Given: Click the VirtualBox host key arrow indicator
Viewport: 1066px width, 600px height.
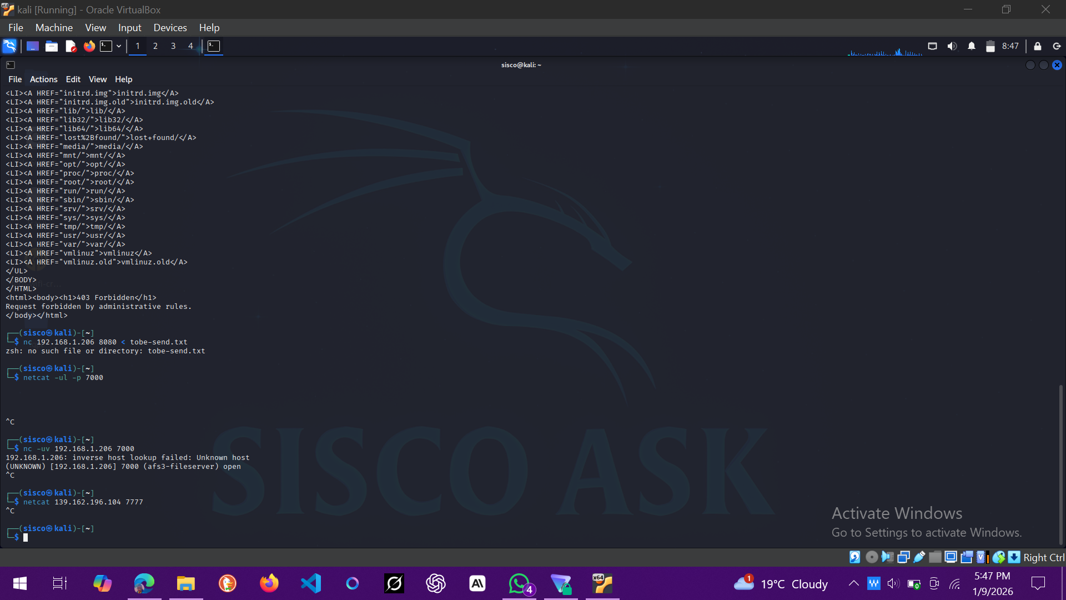Looking at the screenshot, I should point(1014,557).
